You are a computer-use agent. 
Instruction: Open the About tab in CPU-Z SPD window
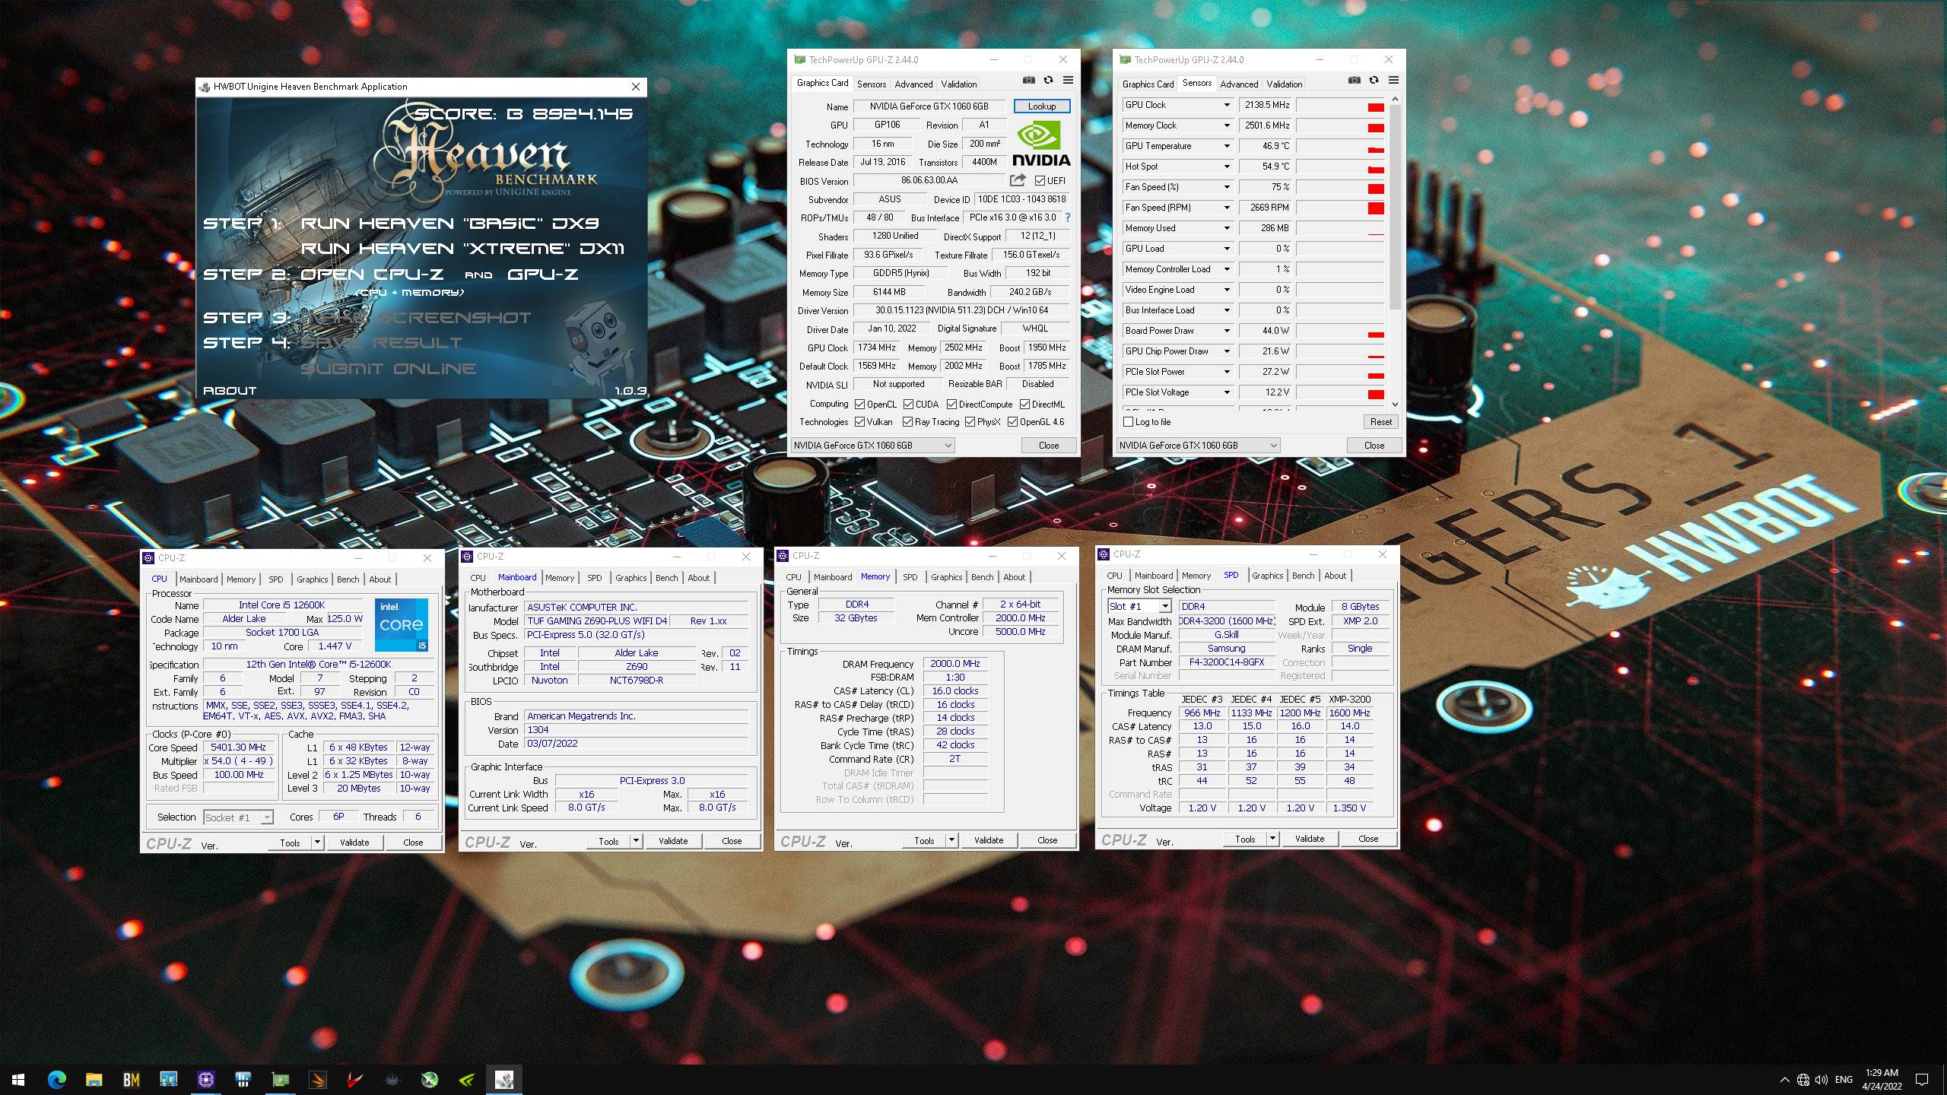click(x=1335, y=576)
